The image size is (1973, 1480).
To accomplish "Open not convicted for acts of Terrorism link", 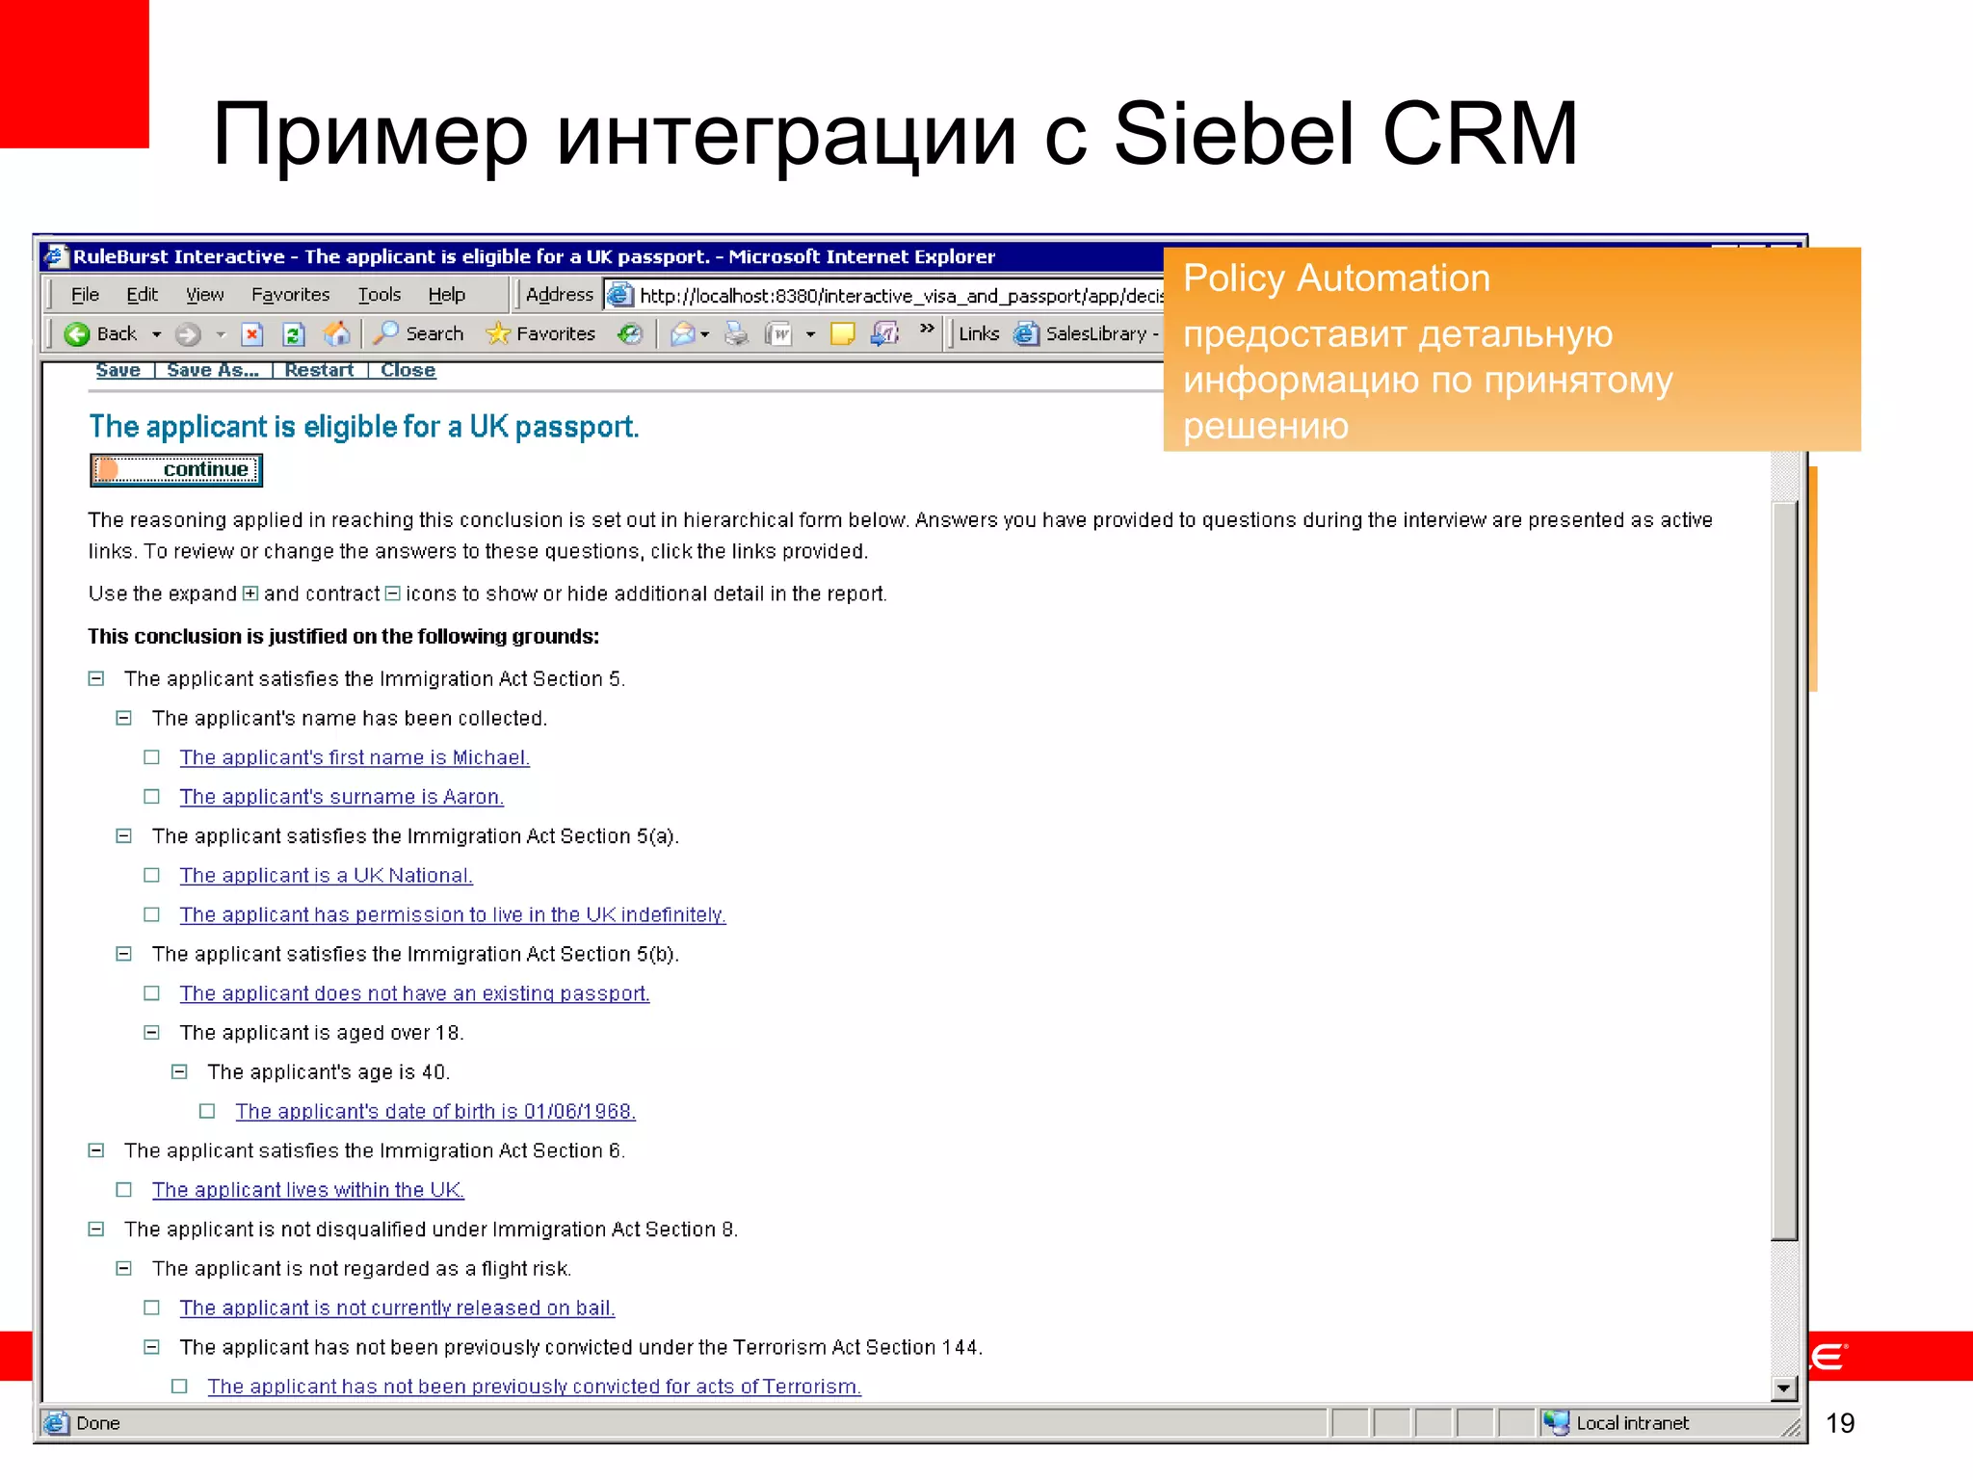I will click(535, 1387).
